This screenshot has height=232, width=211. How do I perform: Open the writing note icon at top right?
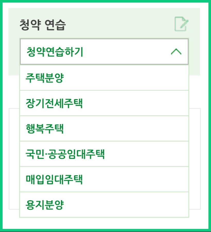pos(182,24)
